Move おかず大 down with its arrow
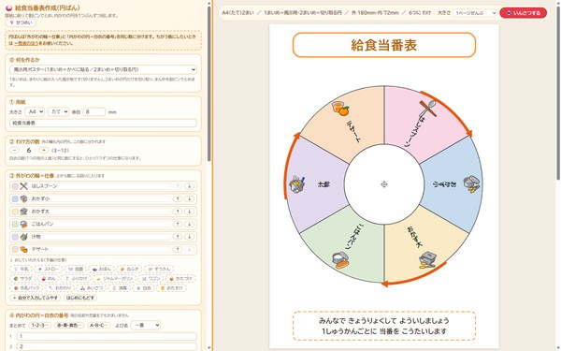The width and height of the screenshot is (561, 351). pyautogui.click(x=189, y=212)
